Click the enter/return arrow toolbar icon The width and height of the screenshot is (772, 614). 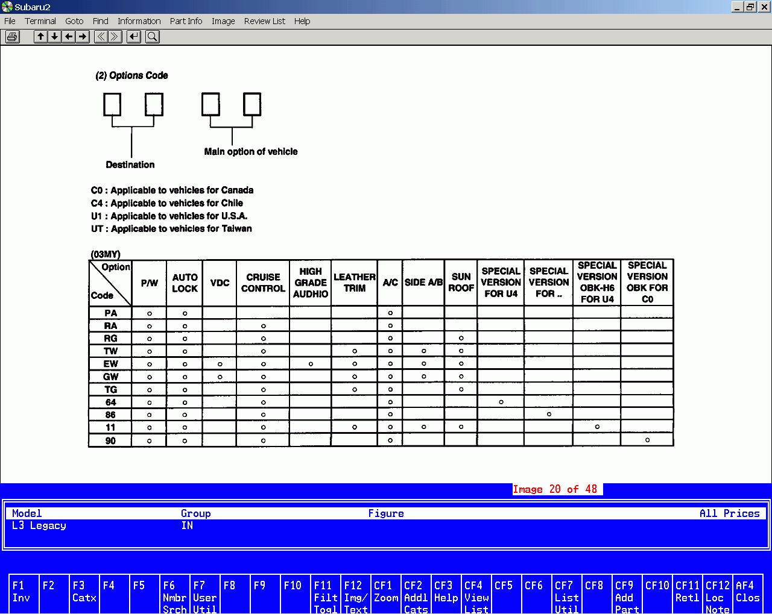click(134, 37)
